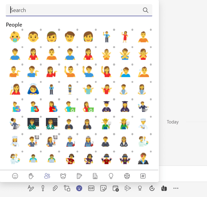Open the Activities soccer ball category tab
Image resolution: width=207 pixels, height=197 pixels.
point(127,176)
